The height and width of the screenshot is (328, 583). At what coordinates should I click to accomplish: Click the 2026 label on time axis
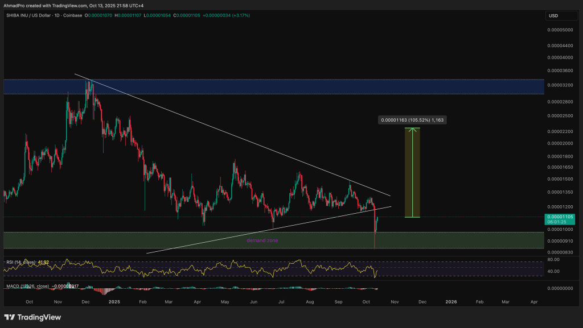451,302
